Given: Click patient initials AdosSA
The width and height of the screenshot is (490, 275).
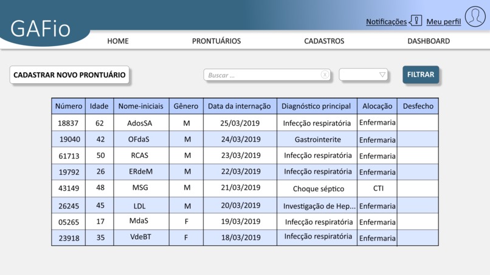Looking at the screenshot, I should [139, 123].
